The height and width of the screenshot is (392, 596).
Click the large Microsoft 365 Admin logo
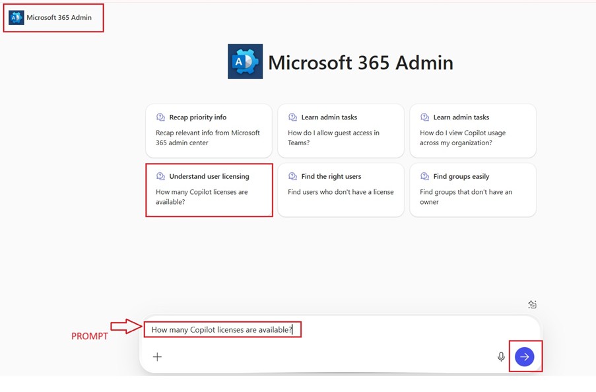245,61
